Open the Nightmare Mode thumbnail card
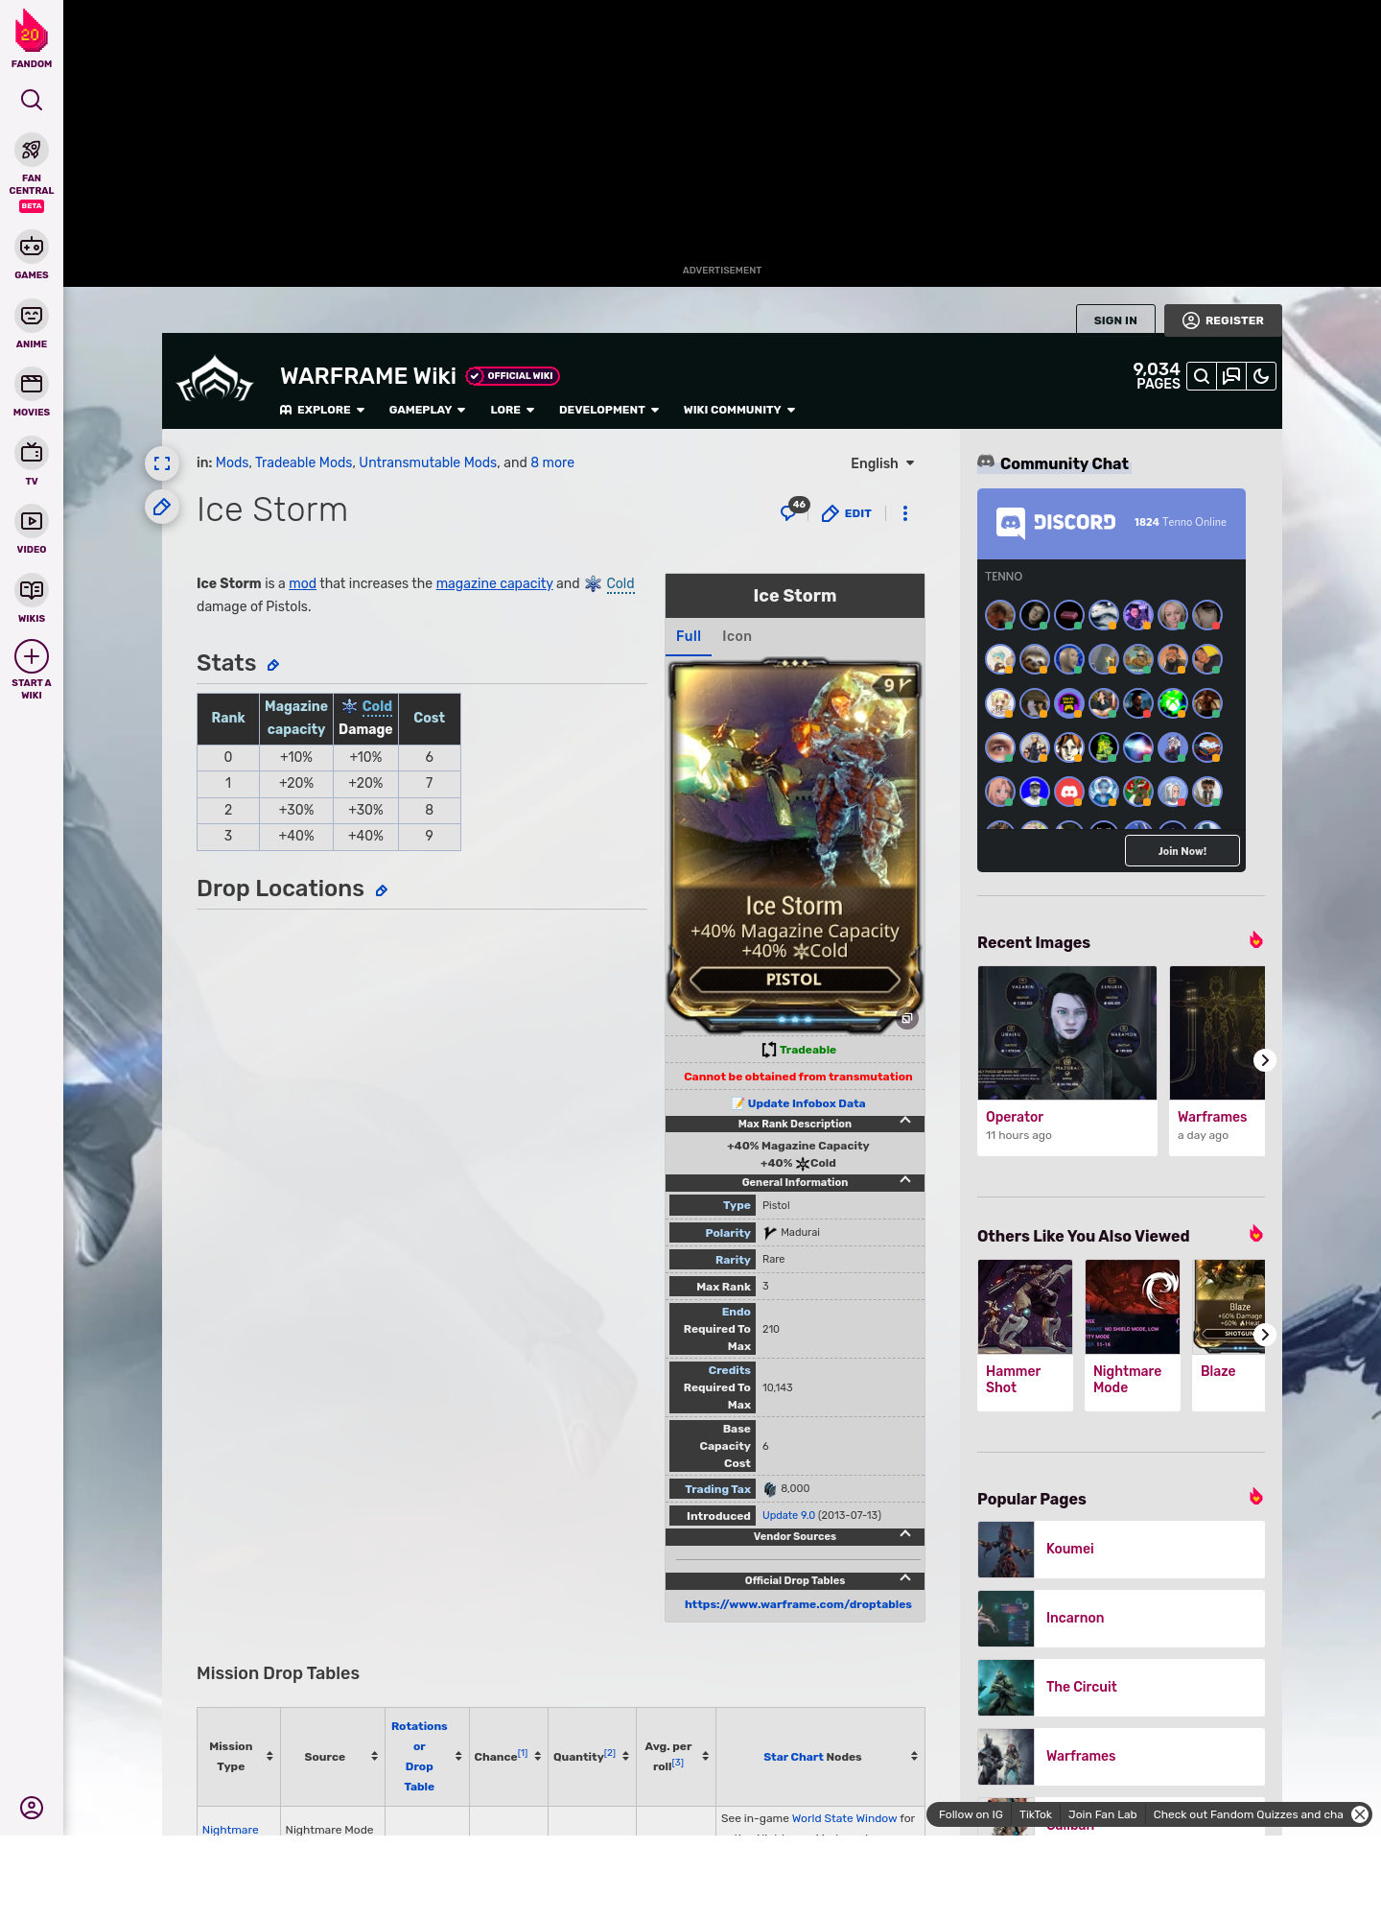Image resolution: width=1381 pixels, height=1919 pixels. pyautogui.click(x=1133, y=1335)
